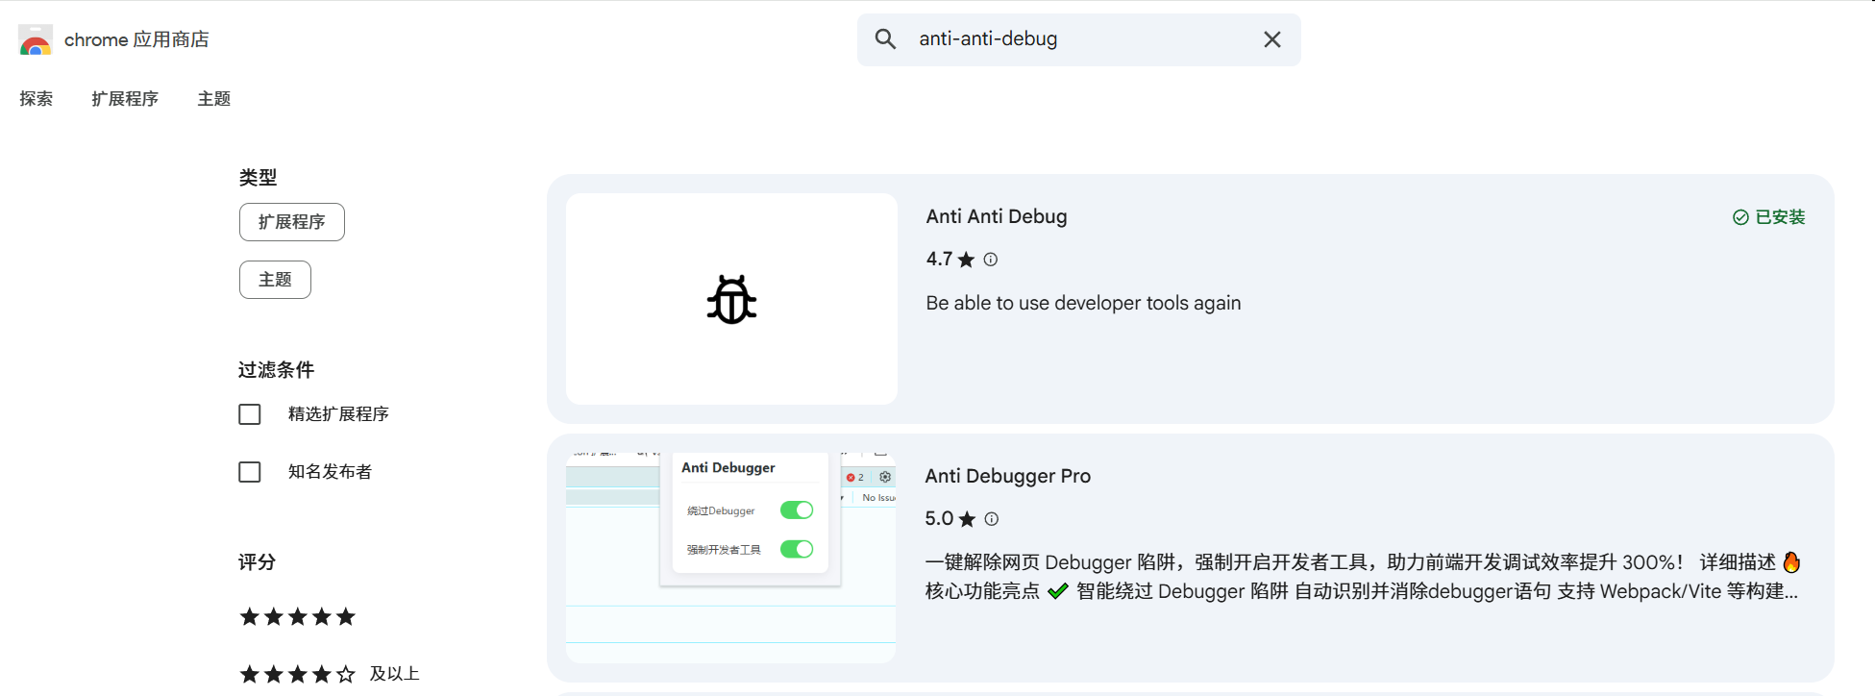Click the 5.0 star rating icon
This screenshot has width=1875, height=696.
967,519
